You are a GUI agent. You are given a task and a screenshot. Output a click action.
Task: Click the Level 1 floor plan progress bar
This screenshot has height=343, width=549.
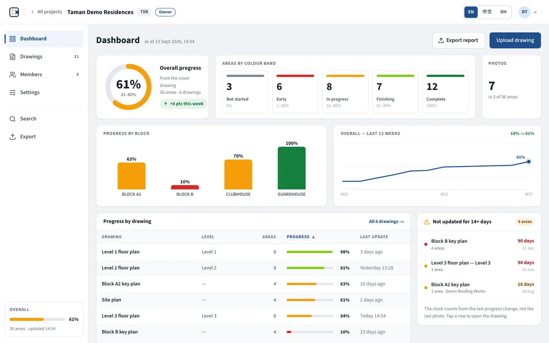tap(310, 252)
